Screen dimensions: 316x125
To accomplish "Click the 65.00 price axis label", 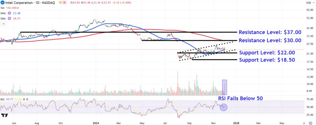I will (309, 10).
